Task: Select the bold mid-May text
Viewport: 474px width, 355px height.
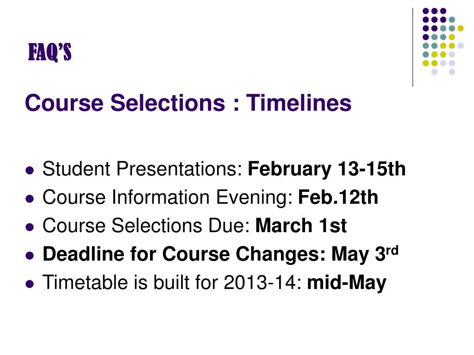Action: click(347, 283)
